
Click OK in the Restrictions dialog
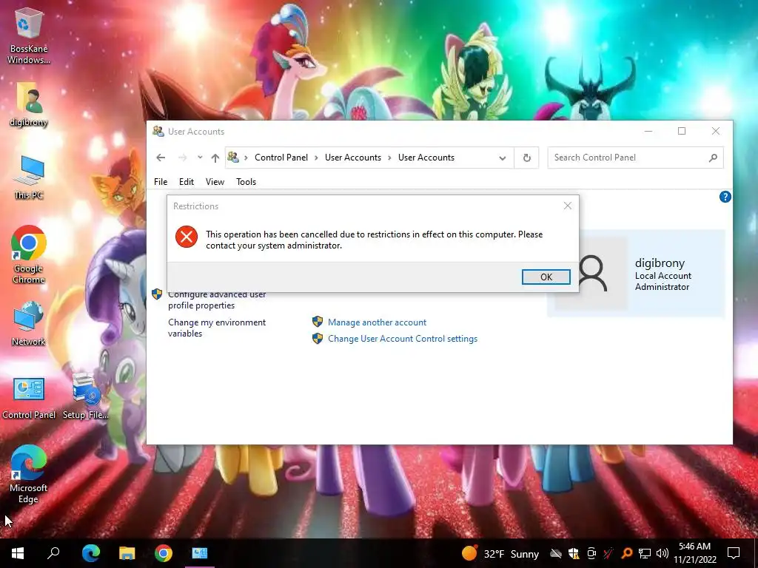[x=546, y=277]
